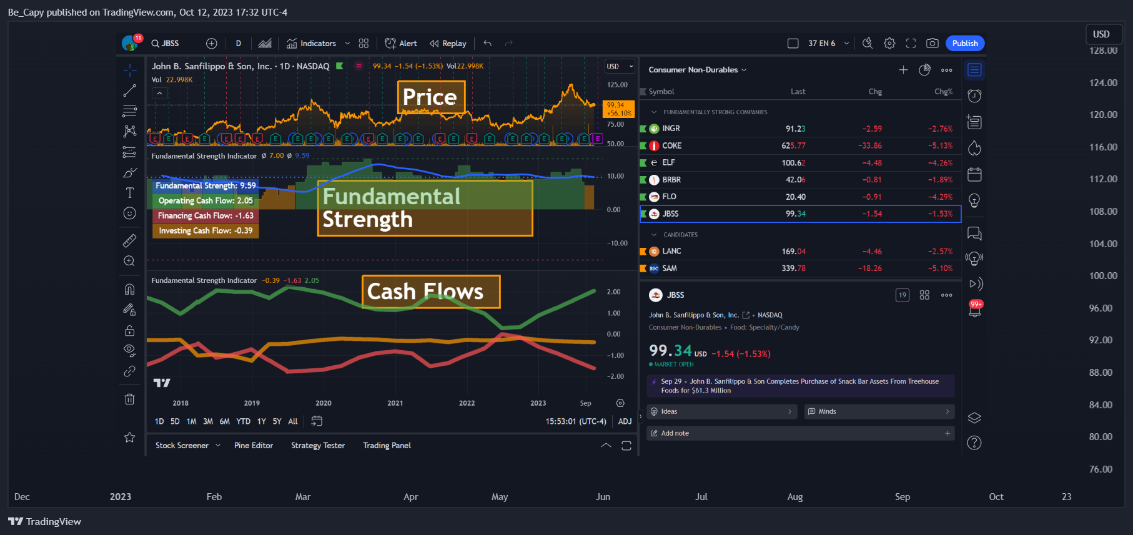The image size is (1133, 535).
Task: Open the go to date calendar icon
Action: (x=317, y=421)
